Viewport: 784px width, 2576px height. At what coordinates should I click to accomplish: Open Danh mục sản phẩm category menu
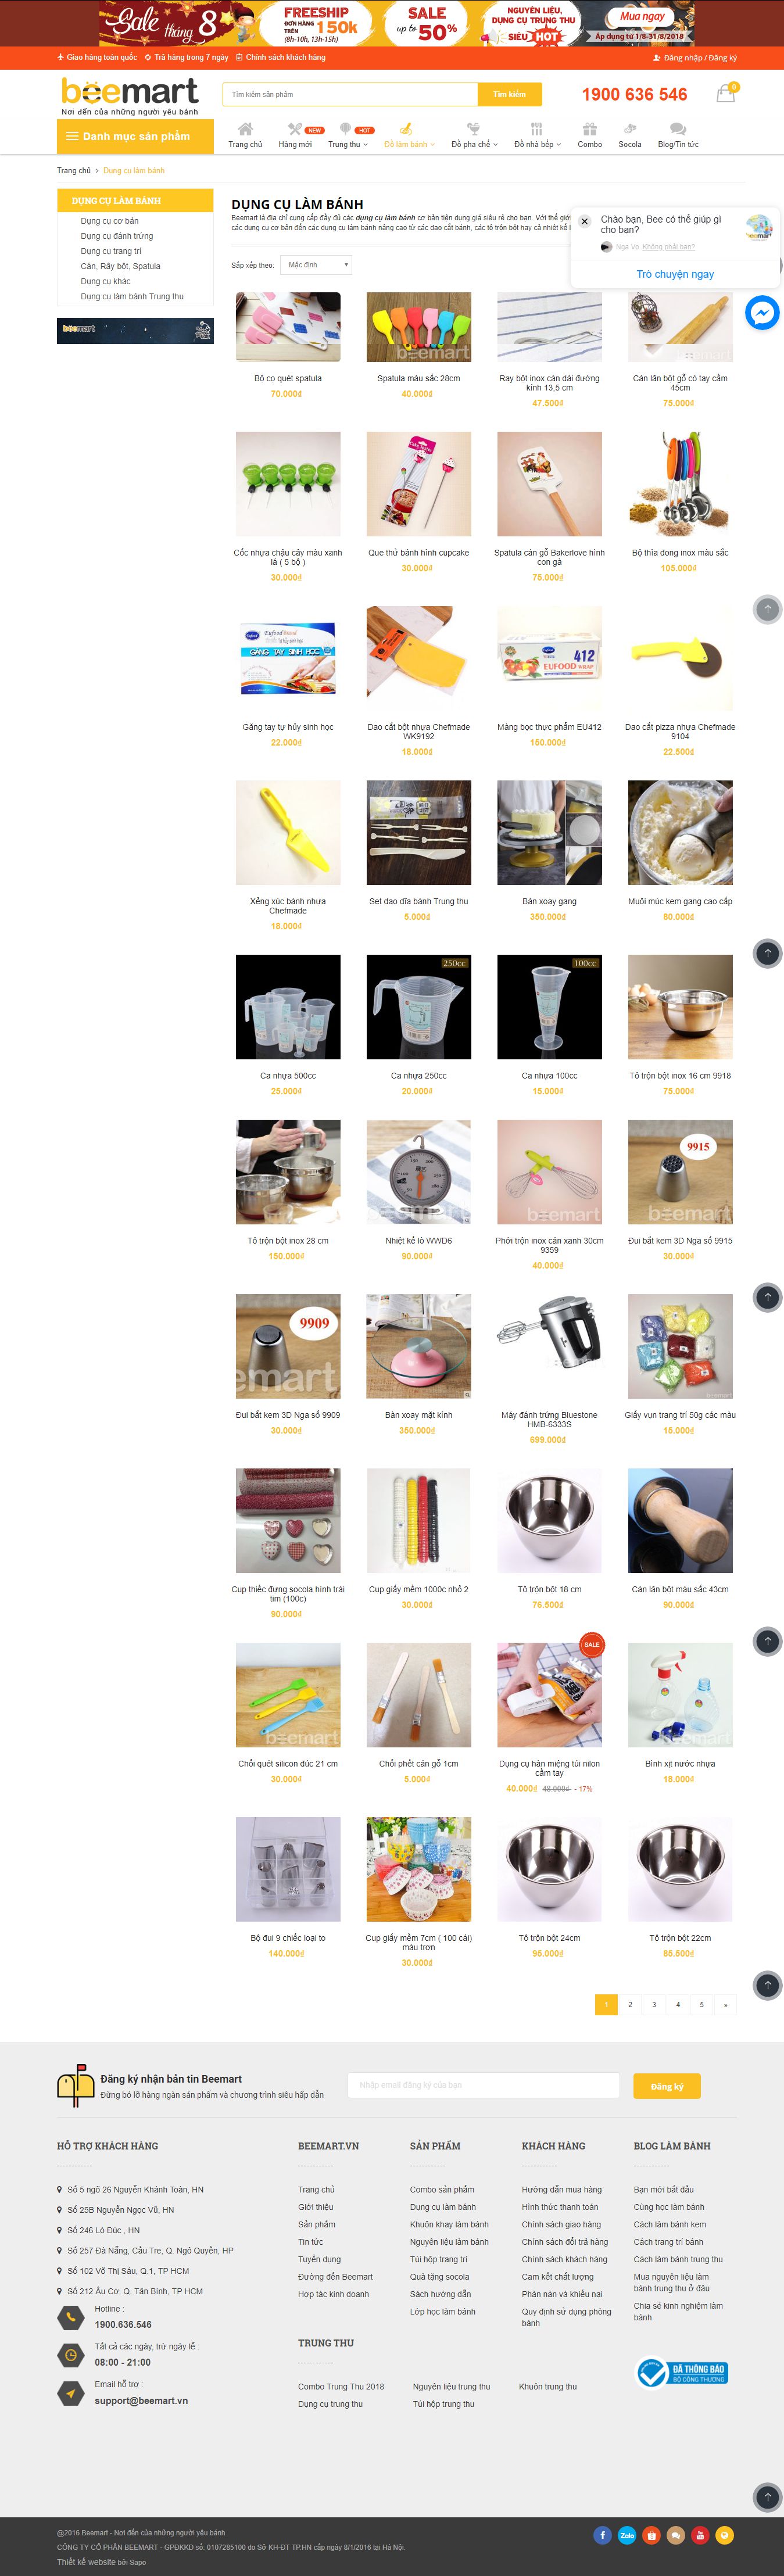(135, 136)
